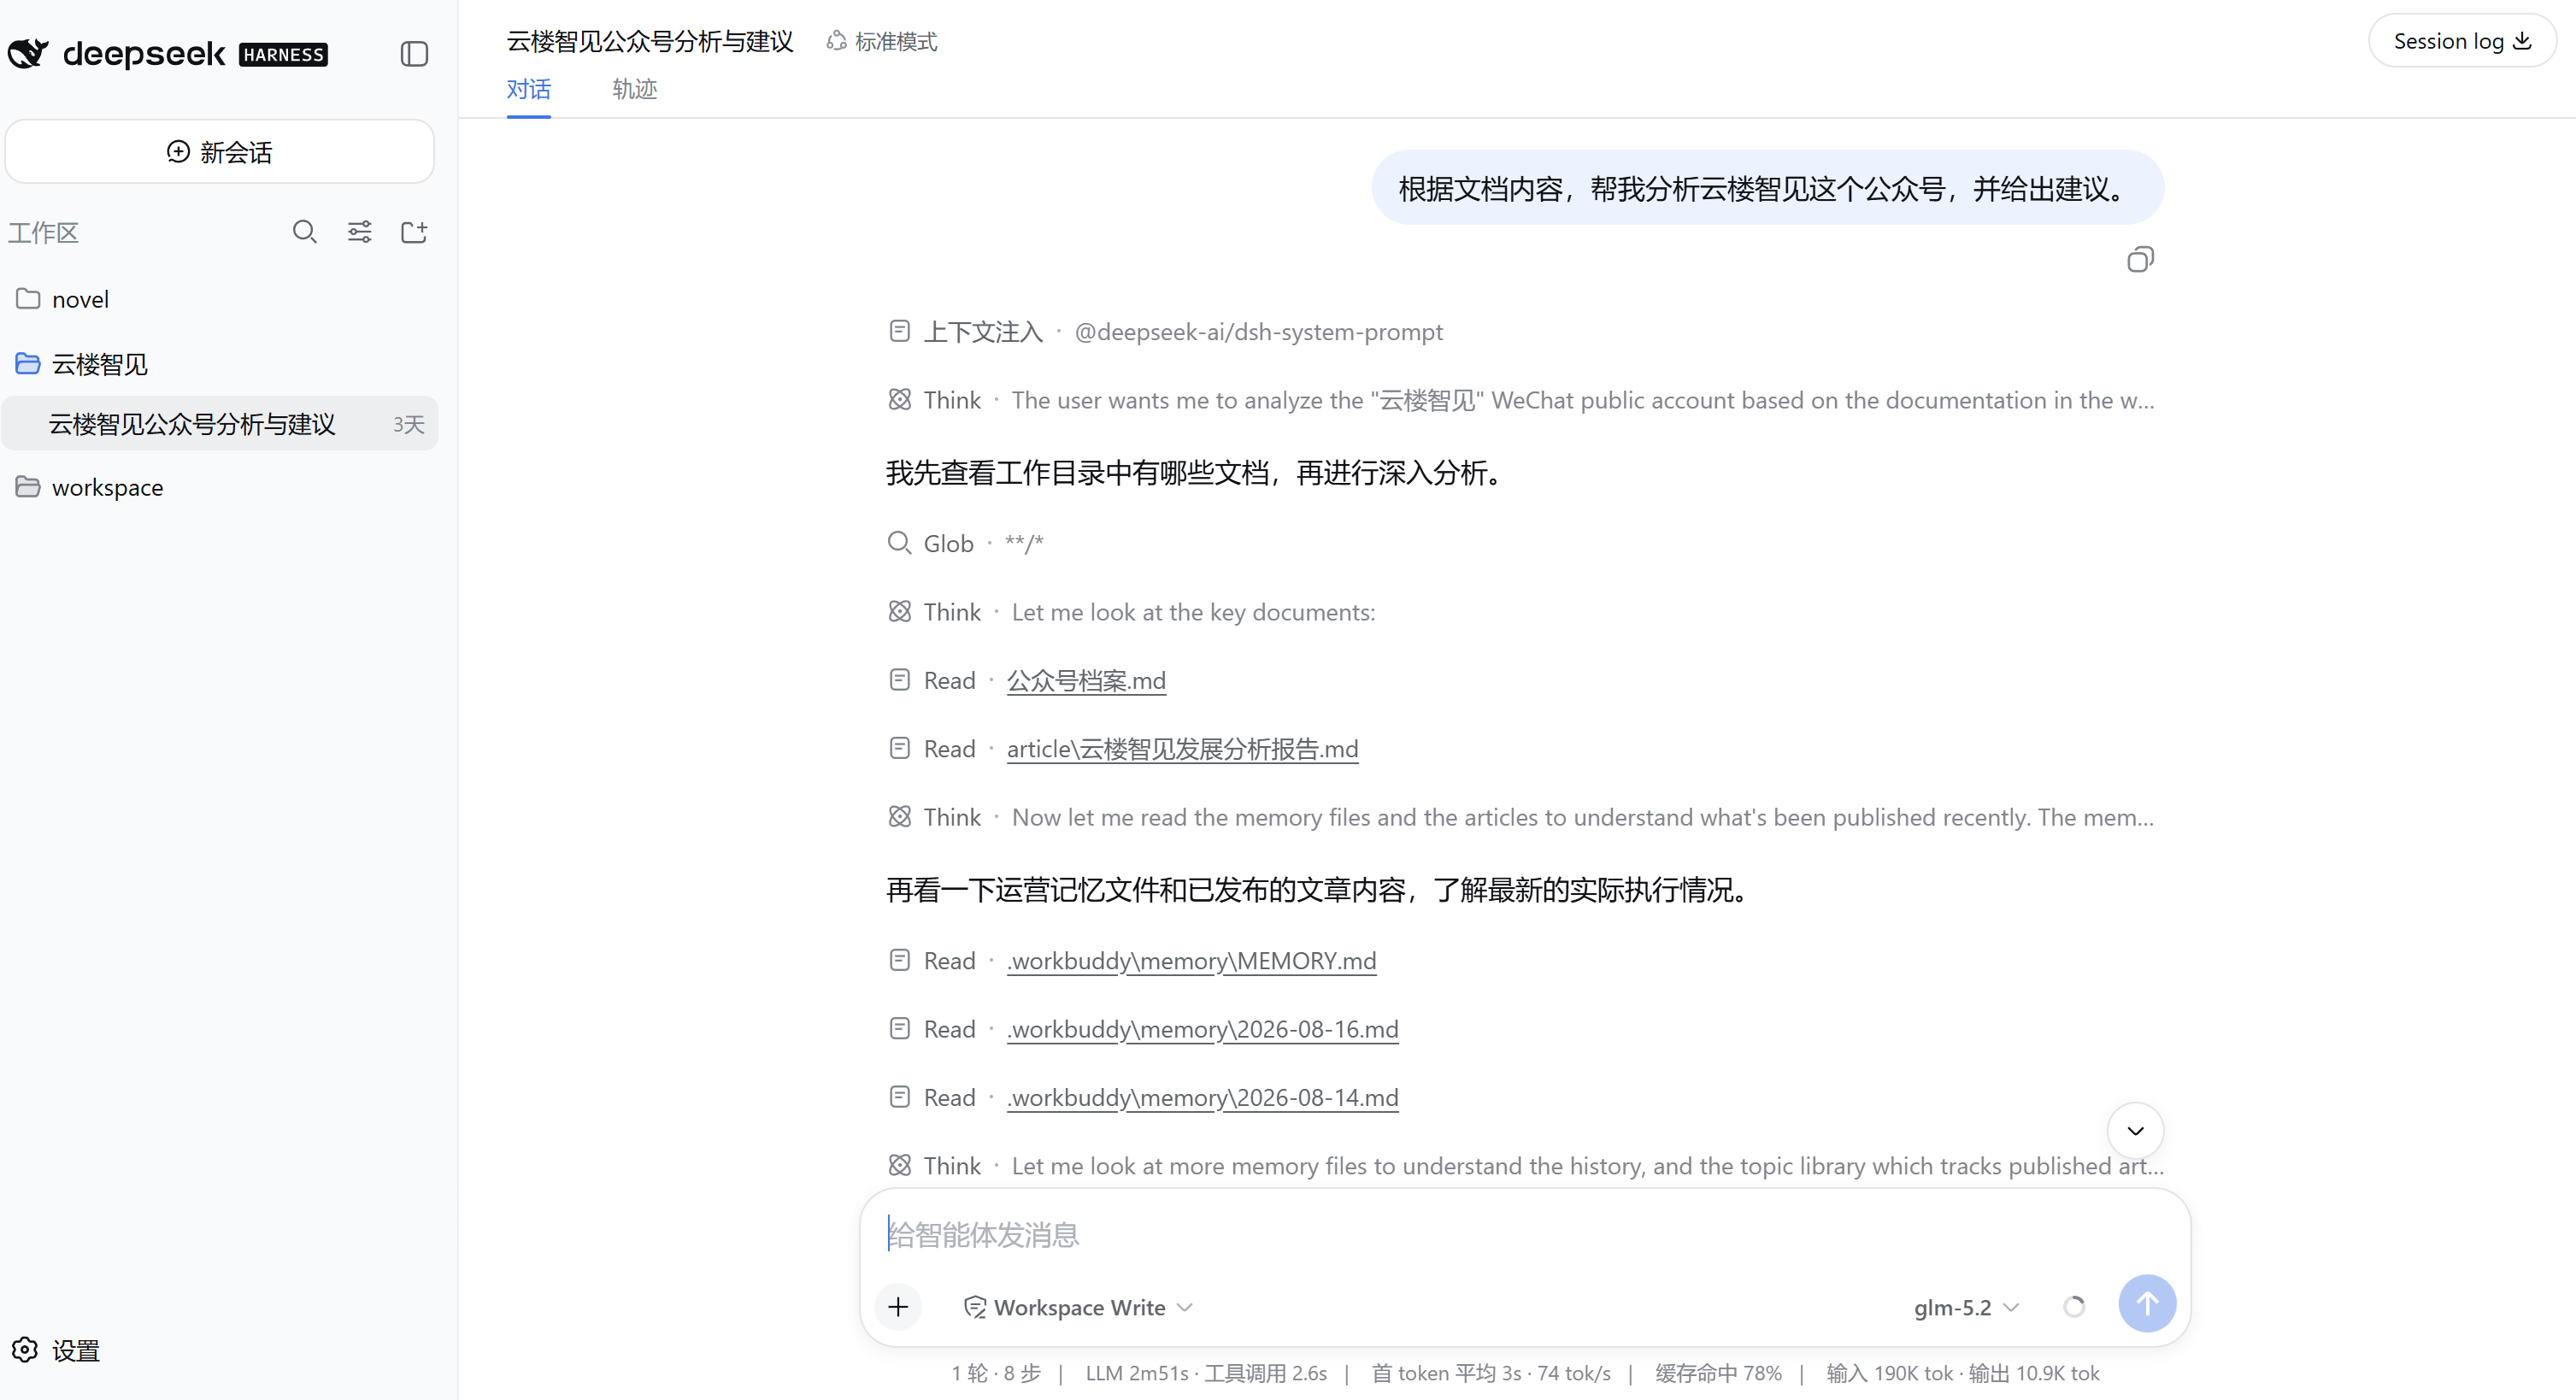Expand the 'Let me look at more memory' Think step

click(1525, 1166)
